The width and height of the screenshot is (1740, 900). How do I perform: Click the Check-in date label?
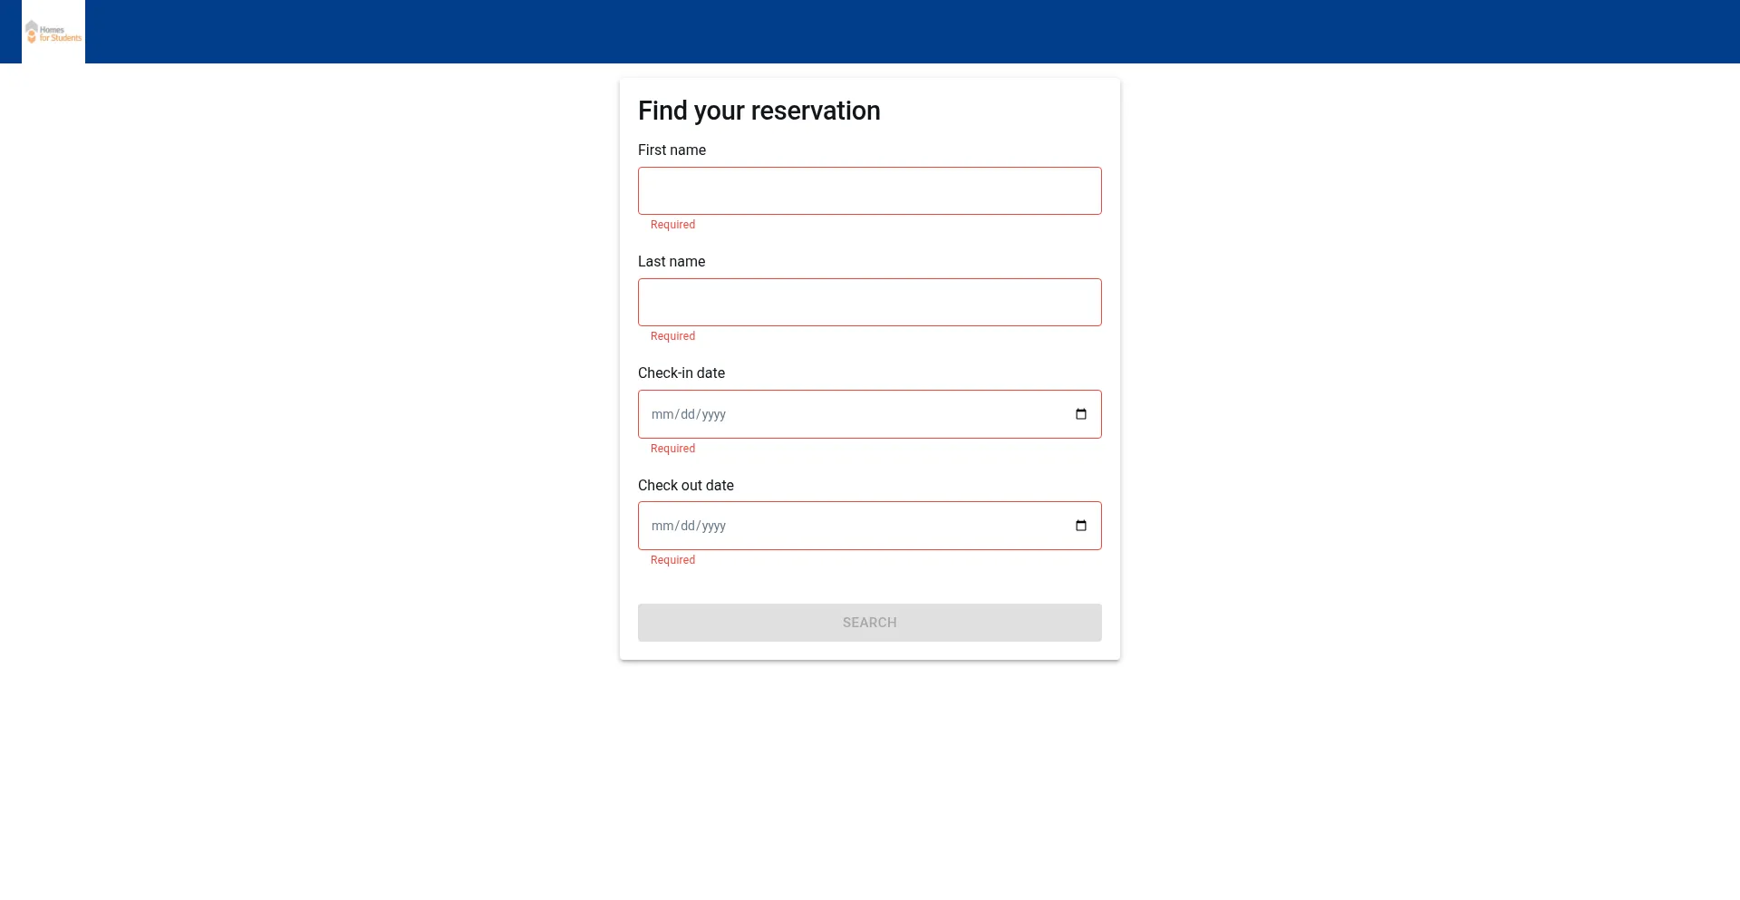tap(681, 373)
